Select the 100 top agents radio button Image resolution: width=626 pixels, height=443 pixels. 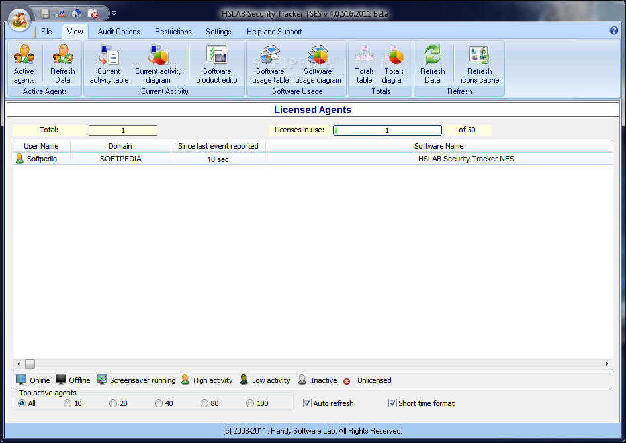[x=250, y=403]
